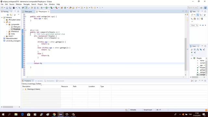Expand the JRE System Library node
Image resolution: width=208 pixels, height=117 pixels.
tap(4, 20)
